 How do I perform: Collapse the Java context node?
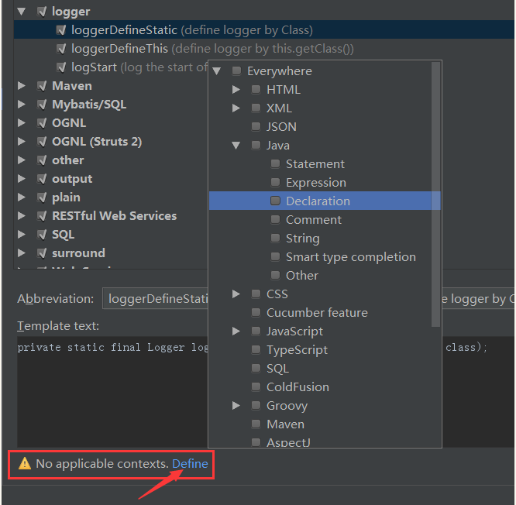click(236, 146)
